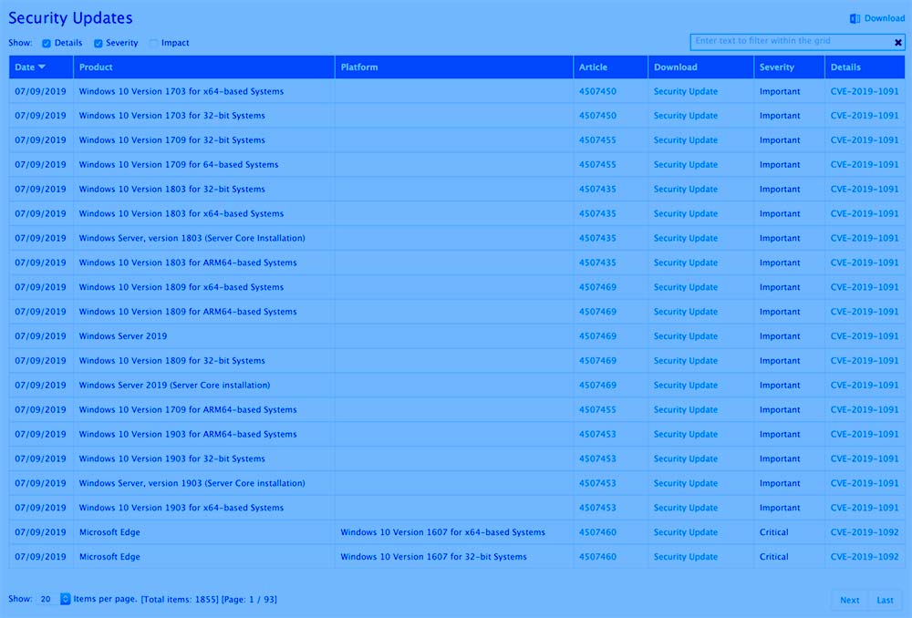Click the Download link at top right

coord(884,18)
